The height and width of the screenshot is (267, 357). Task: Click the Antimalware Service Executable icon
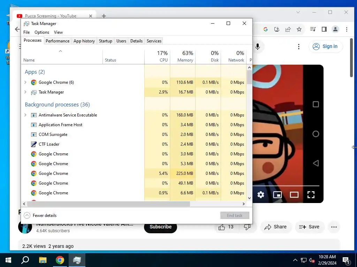(34, 115)
